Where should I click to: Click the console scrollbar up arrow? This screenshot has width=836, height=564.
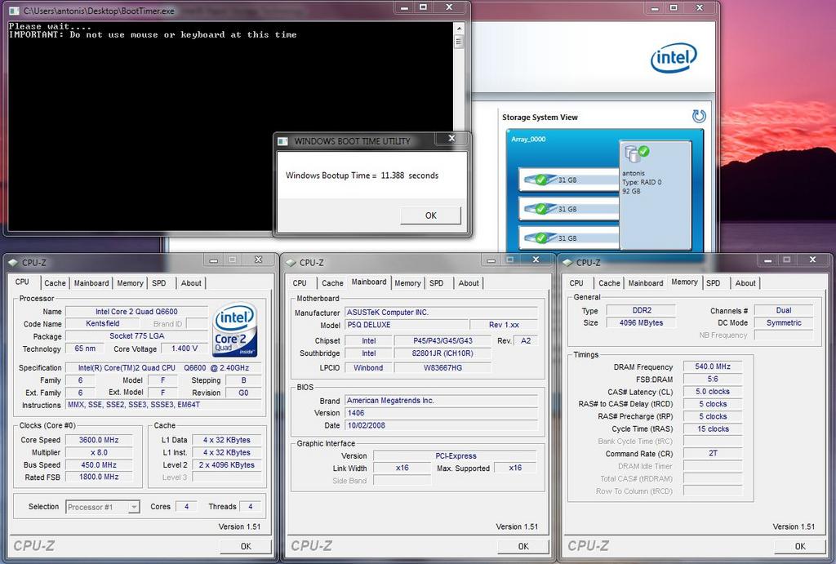(459, 28)
